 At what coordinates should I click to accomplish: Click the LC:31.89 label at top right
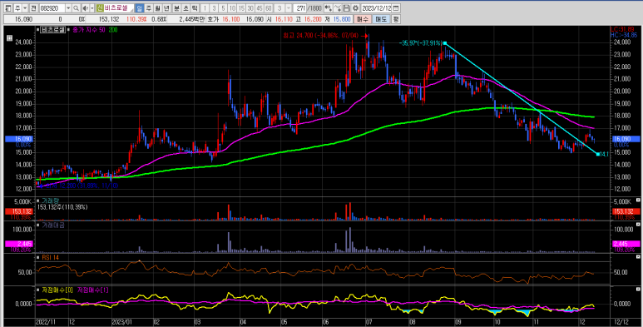(621, 30)
